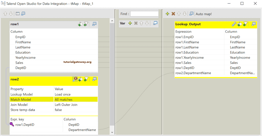Image resolution: width=262 pixels, height=136 pixels.
Task: Activate the Lookup_Output funnel filter icon
Action: 245,24
